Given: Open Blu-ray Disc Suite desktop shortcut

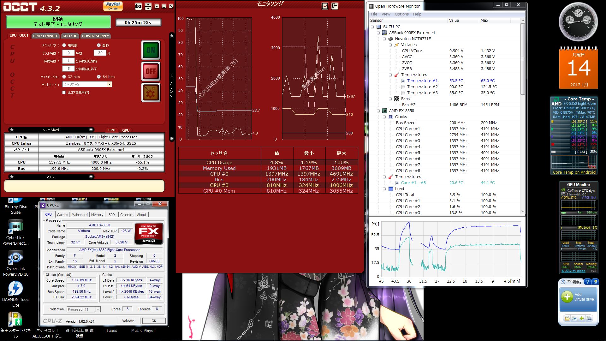Looking at the screenshot, I should coord(15,206).
